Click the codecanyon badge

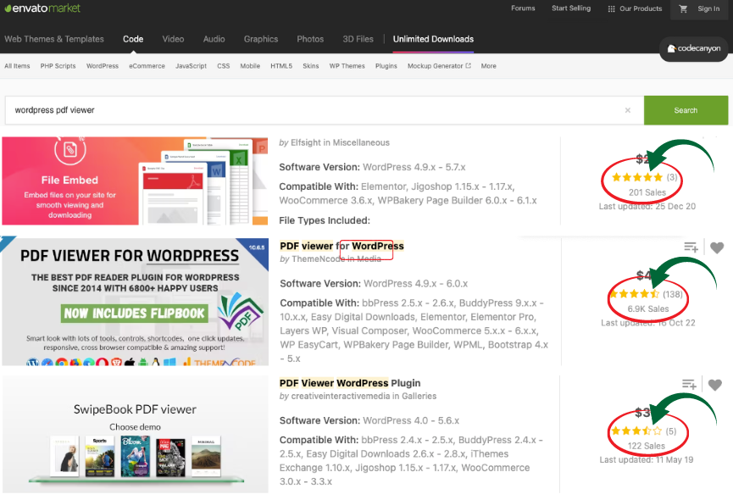tap(693, 48)
